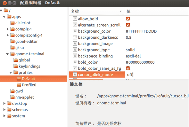Collapse the root "/" tree node
Viewport: 189px width, 127px height.
click(1, 11)
